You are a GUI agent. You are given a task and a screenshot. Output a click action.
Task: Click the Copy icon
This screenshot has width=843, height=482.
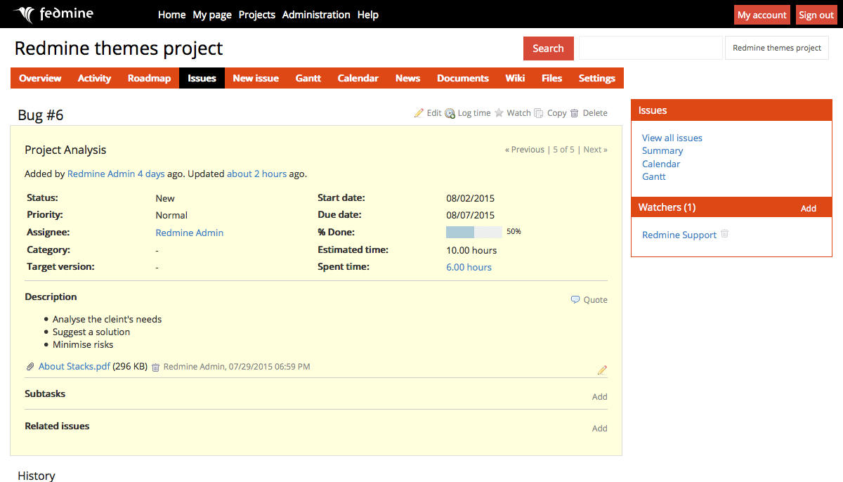(539, 113)
